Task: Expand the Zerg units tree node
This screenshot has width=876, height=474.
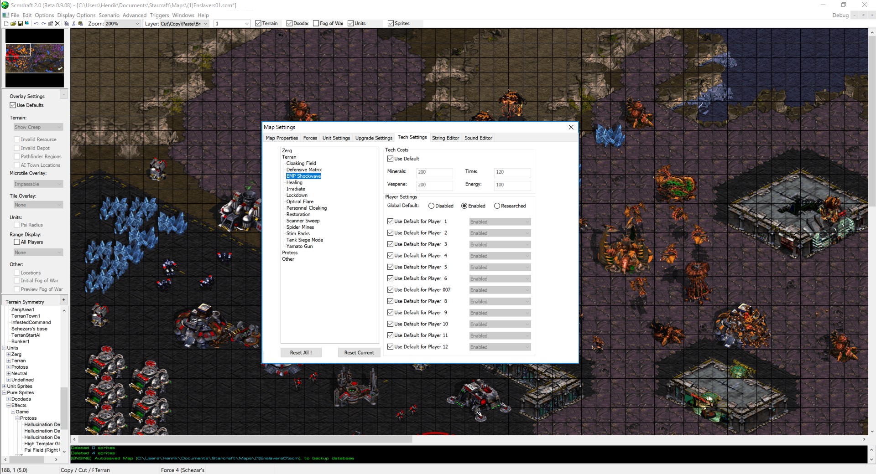Action: tap(8, 354)
